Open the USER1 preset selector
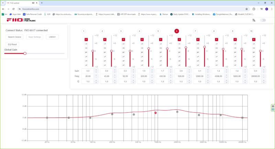Screen dimensions: 275x149 tap(53, 37)
